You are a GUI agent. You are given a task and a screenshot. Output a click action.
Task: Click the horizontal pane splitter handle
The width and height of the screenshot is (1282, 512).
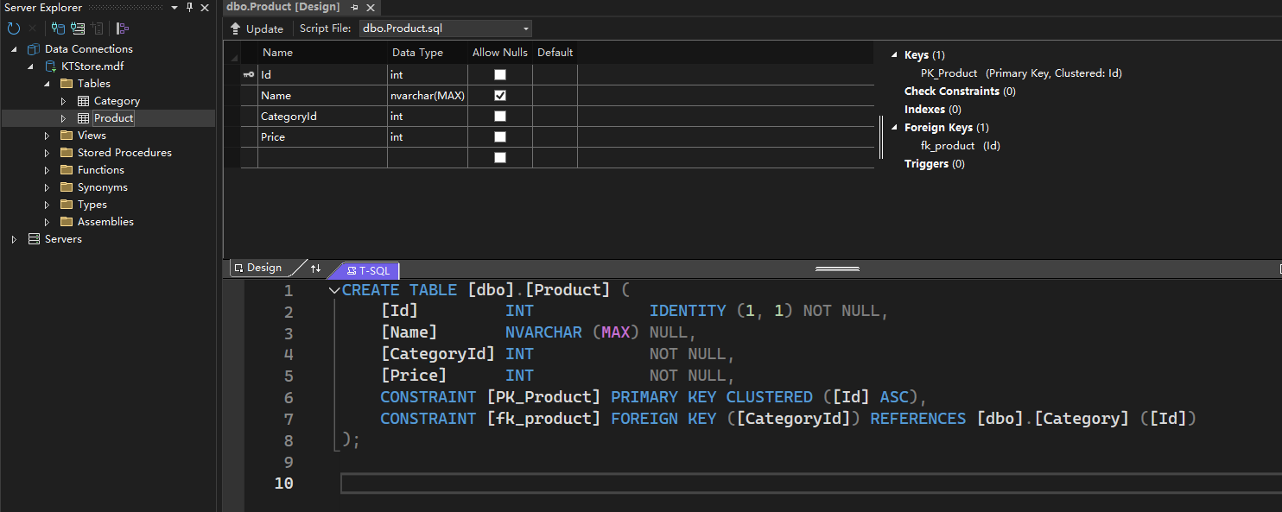click(x=837, y=269)
